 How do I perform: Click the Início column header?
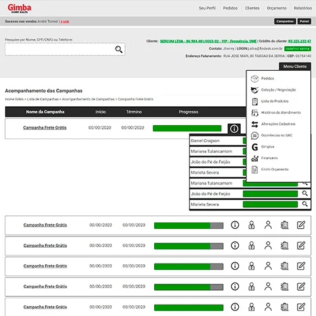[x=100, y=112]
